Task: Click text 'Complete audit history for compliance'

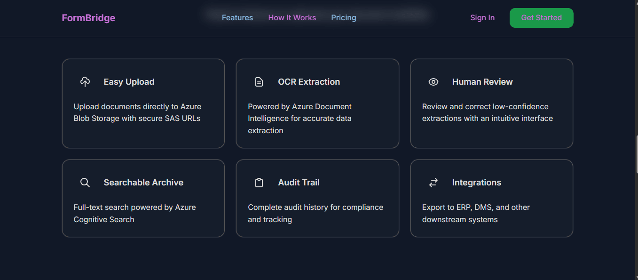Action: click(315, 207)
